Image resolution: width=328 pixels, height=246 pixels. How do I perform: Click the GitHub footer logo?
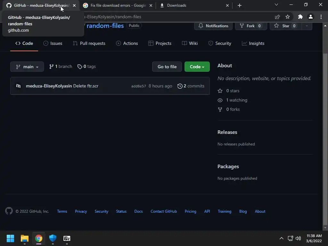coord(9,211)
